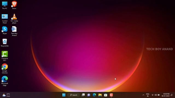The image size is (175, 98).
Task: Click the focus moon notification icon
Action: [172, 95]
